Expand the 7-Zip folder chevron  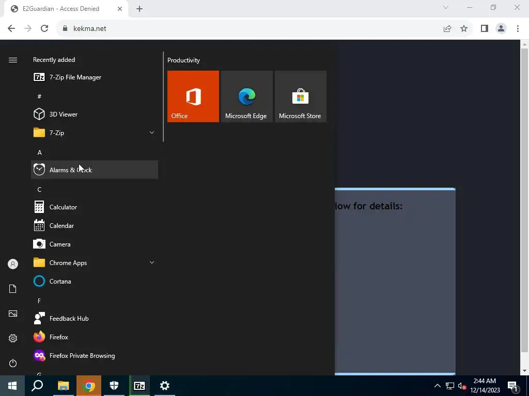152,133
